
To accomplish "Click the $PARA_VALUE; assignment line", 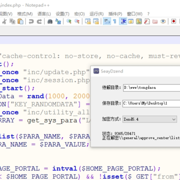I will (x=44, y=144).
